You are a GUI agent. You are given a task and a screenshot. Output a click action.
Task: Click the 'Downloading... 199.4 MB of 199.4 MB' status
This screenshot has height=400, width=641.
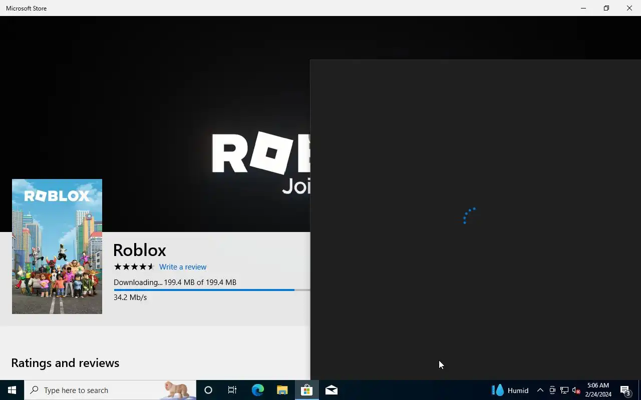point(175,282)
